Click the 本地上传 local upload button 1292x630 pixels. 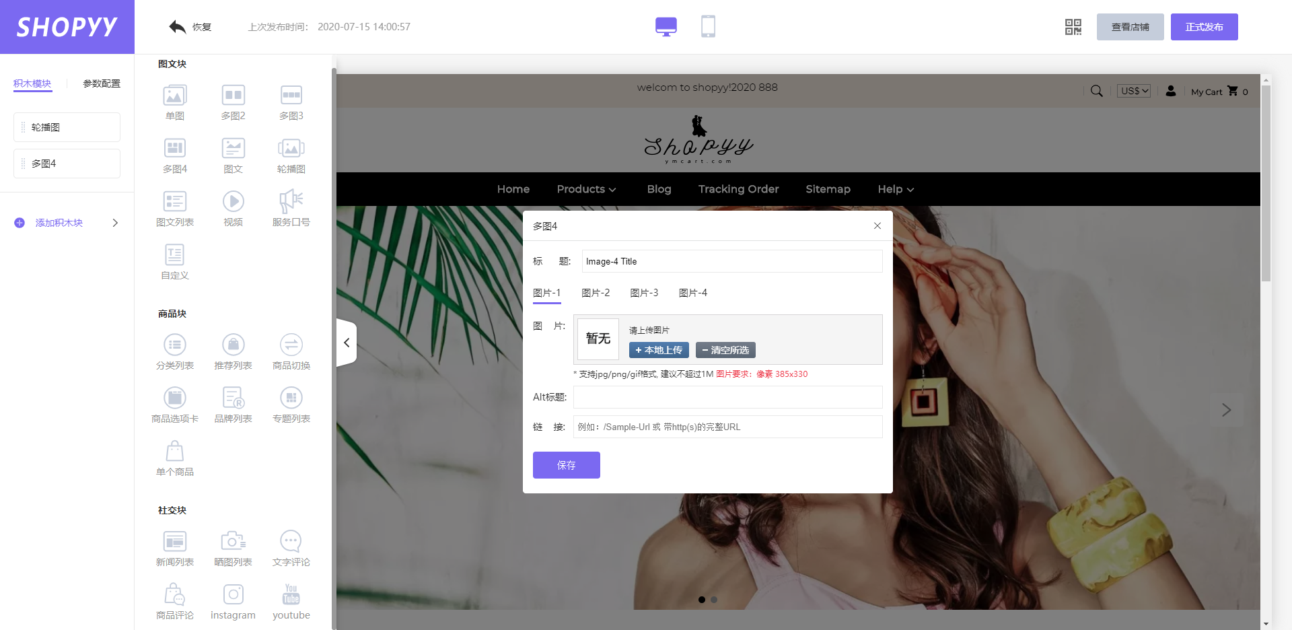click(658, 350)
